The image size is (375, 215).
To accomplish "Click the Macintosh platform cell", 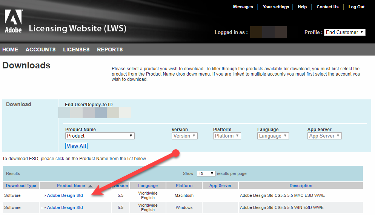I will pos(184,195).
